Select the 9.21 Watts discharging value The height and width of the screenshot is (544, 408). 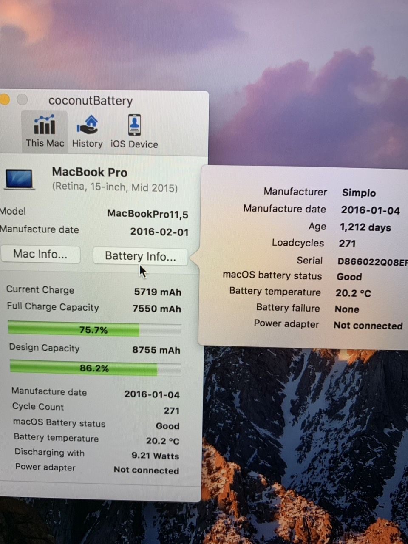coord(155,456)
